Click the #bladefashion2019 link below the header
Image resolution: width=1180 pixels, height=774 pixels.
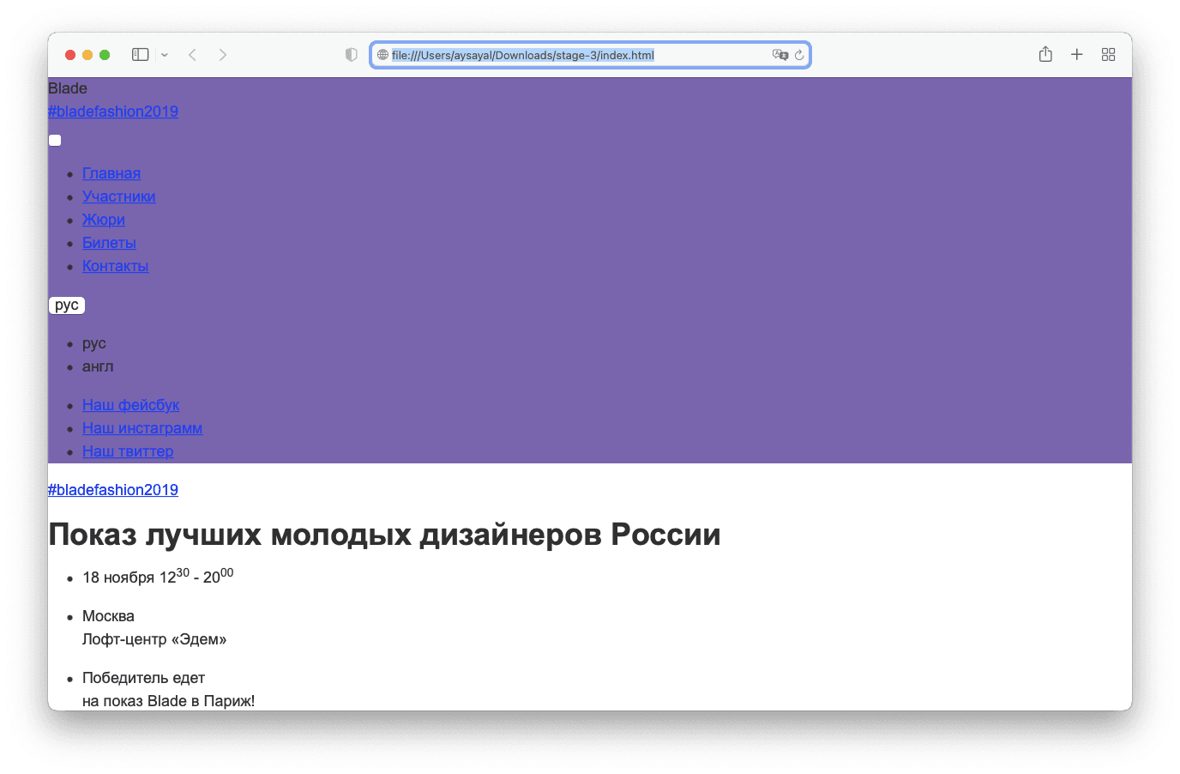click(113, 490)
